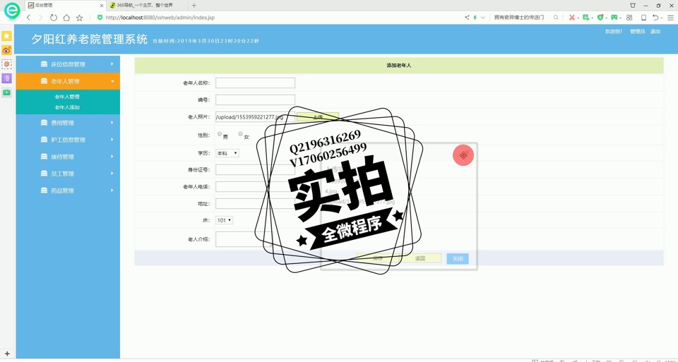Click the 退出 logout link
678x362 pixels.
pyautogui.click(x=655, y=32)
